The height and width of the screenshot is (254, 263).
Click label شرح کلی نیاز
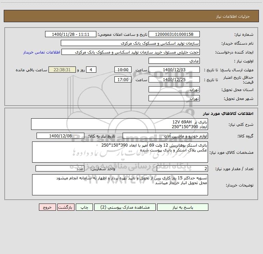241,124
